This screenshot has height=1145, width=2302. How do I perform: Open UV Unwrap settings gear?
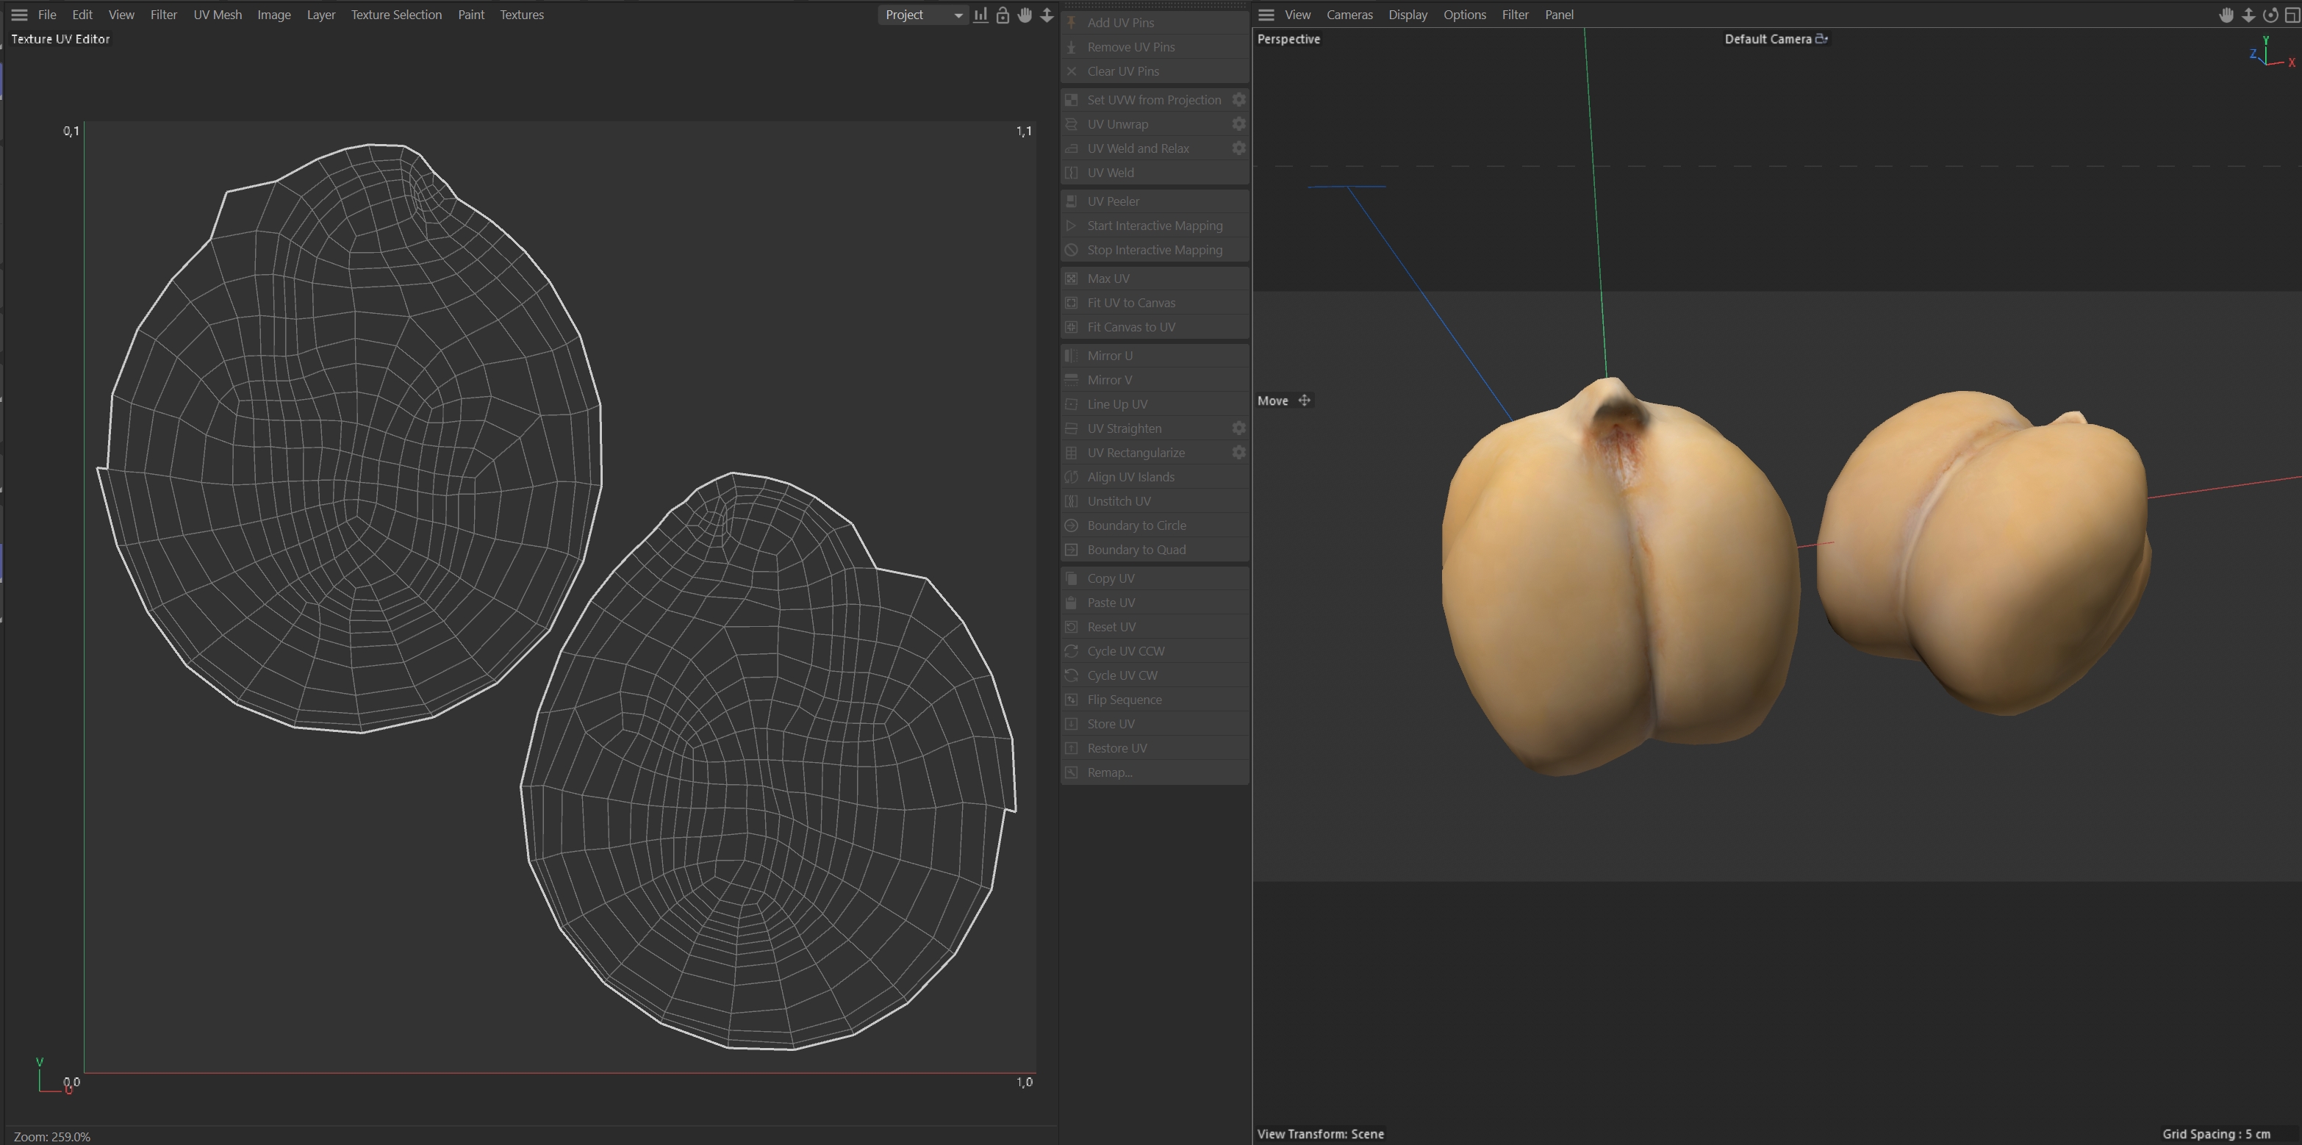[x=1238, y=124]
